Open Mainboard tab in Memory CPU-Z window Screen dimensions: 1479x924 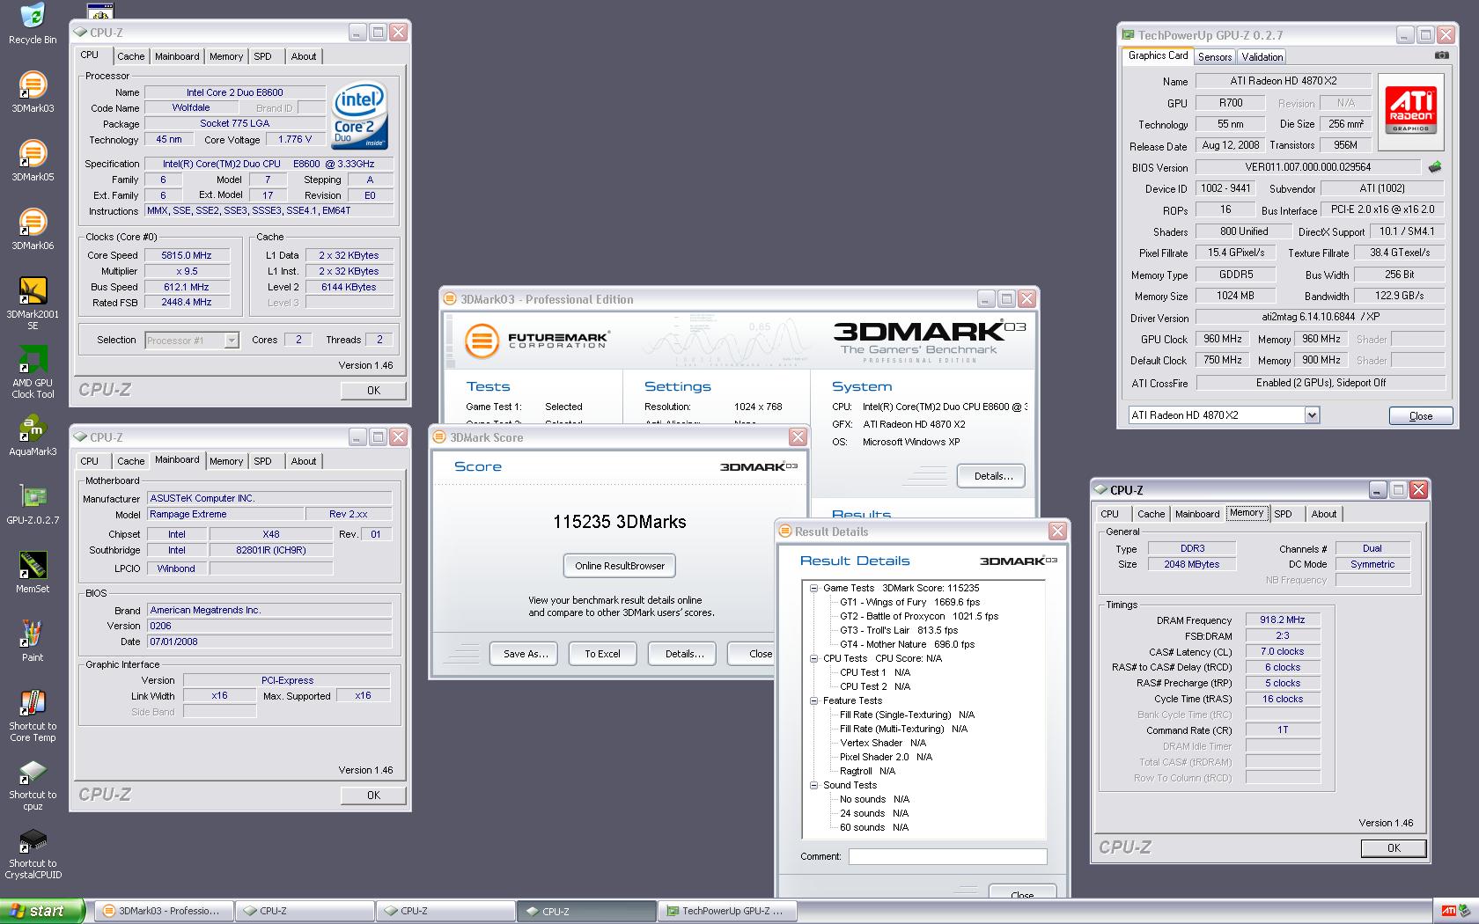pyautogui.click(x=1197, y=514)
